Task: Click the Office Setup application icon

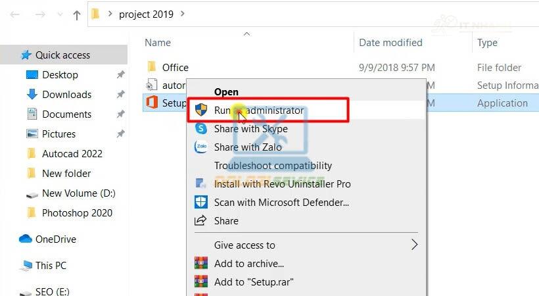Action: click(152, 103)
